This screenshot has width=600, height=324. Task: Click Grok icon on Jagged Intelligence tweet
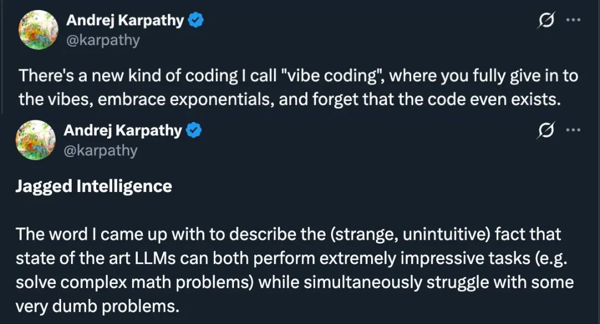[546, 130]
